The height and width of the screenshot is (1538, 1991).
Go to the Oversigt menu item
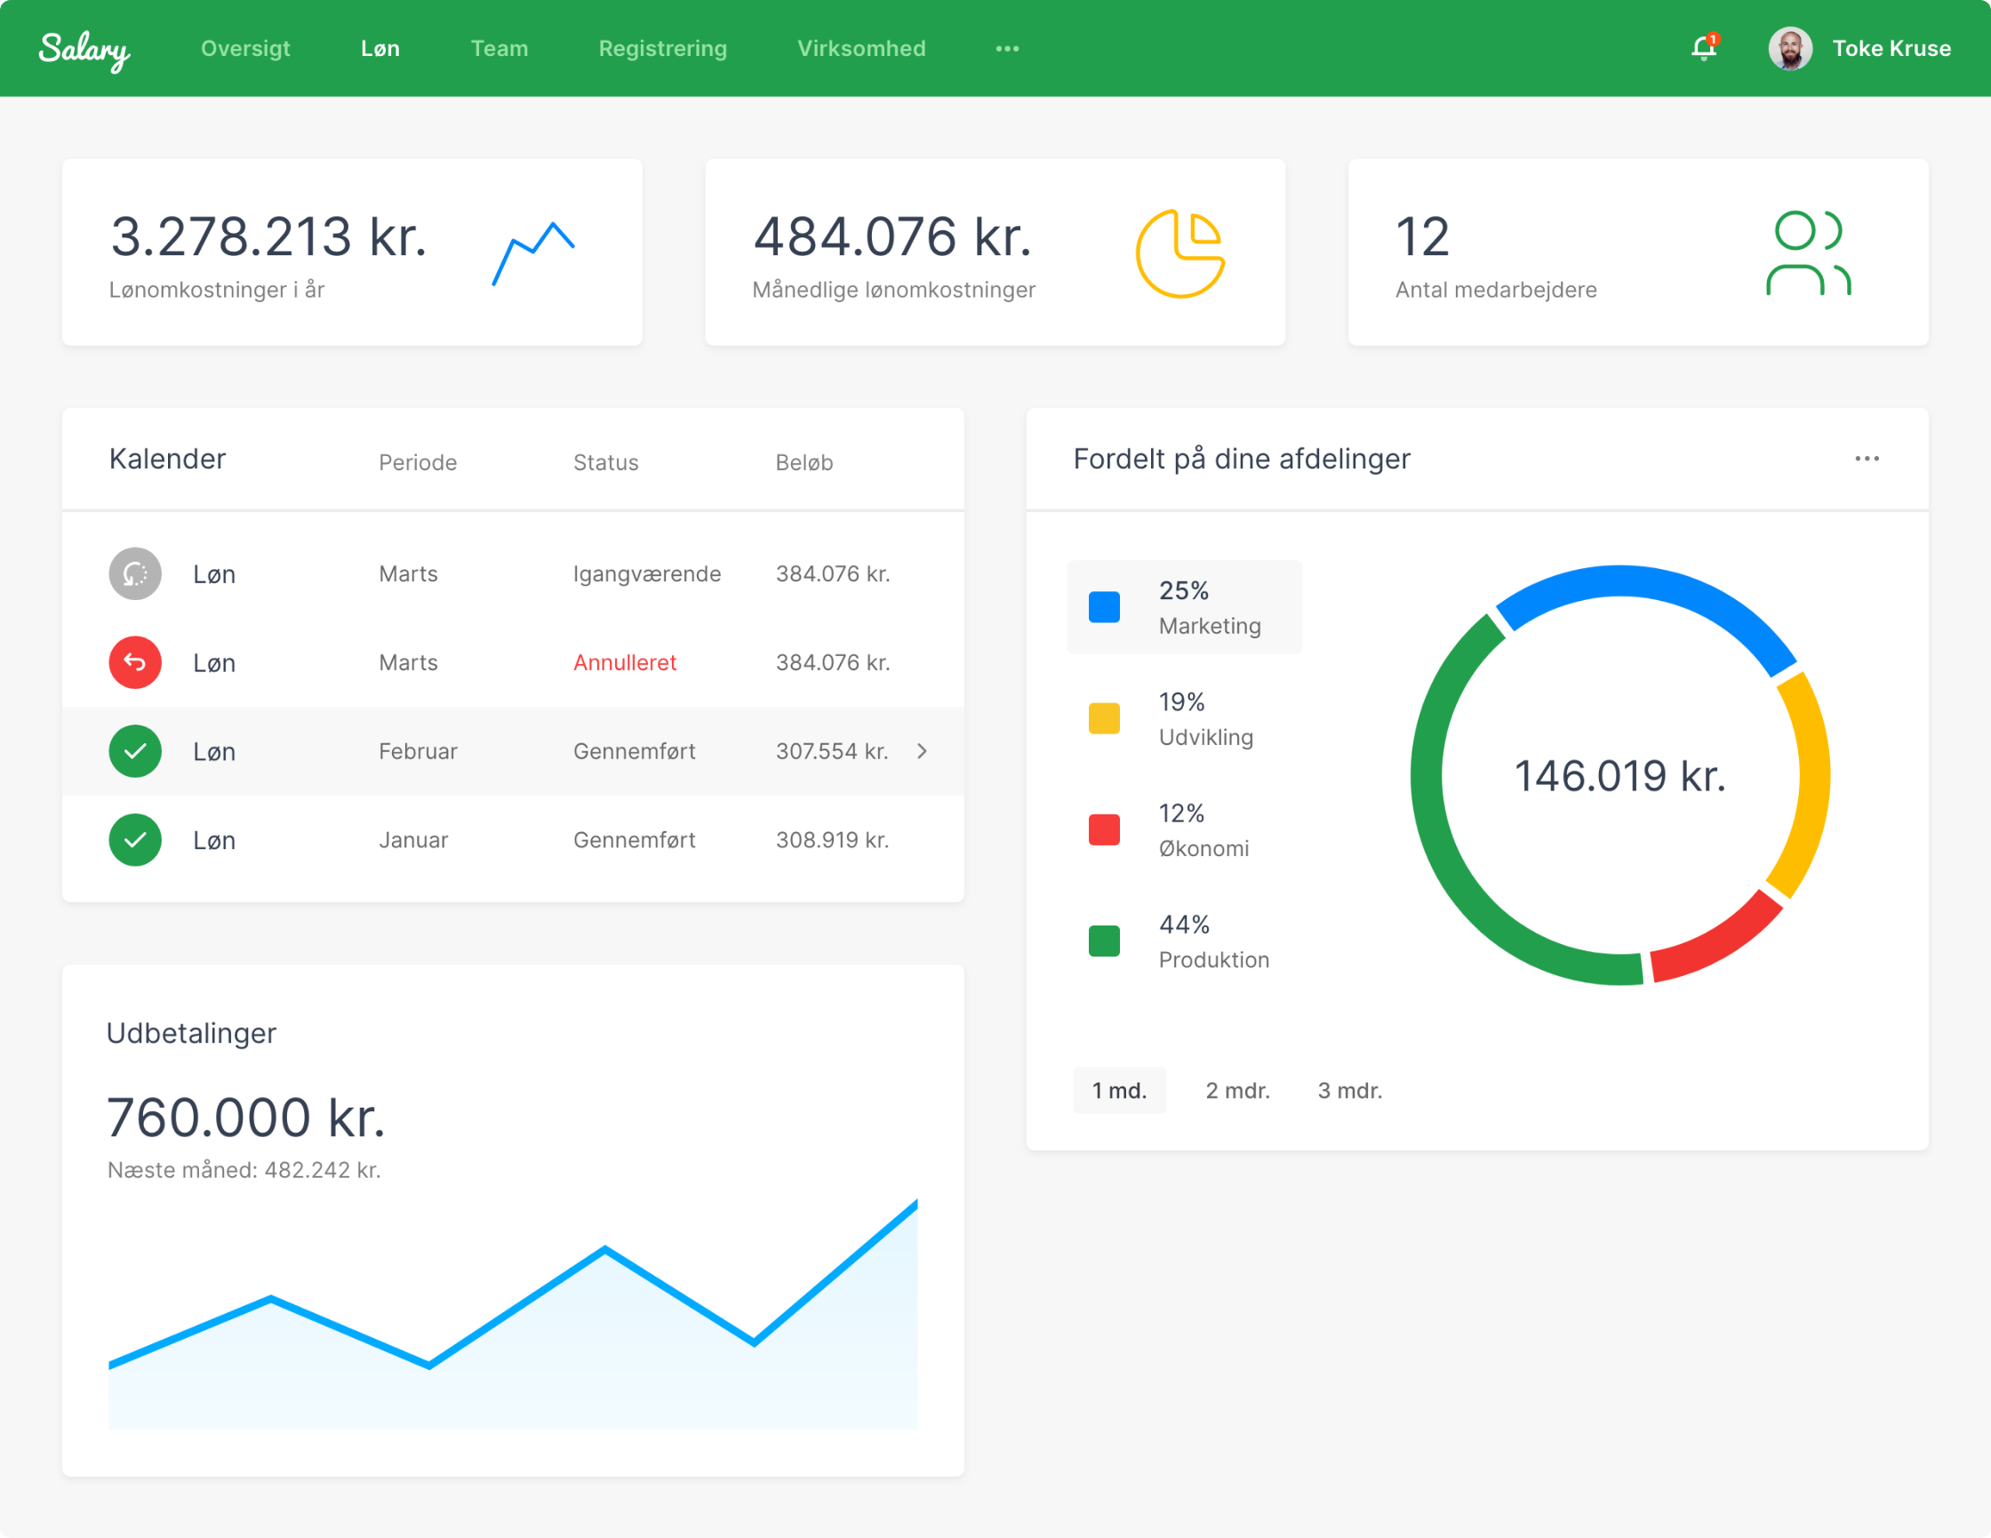click(x=245, y=48)
